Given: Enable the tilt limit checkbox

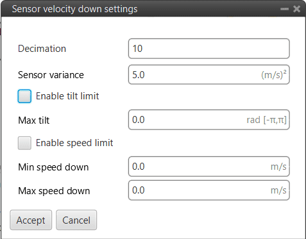Looking at the screenshot, I should pyautogui.click(x=24, y=96).
